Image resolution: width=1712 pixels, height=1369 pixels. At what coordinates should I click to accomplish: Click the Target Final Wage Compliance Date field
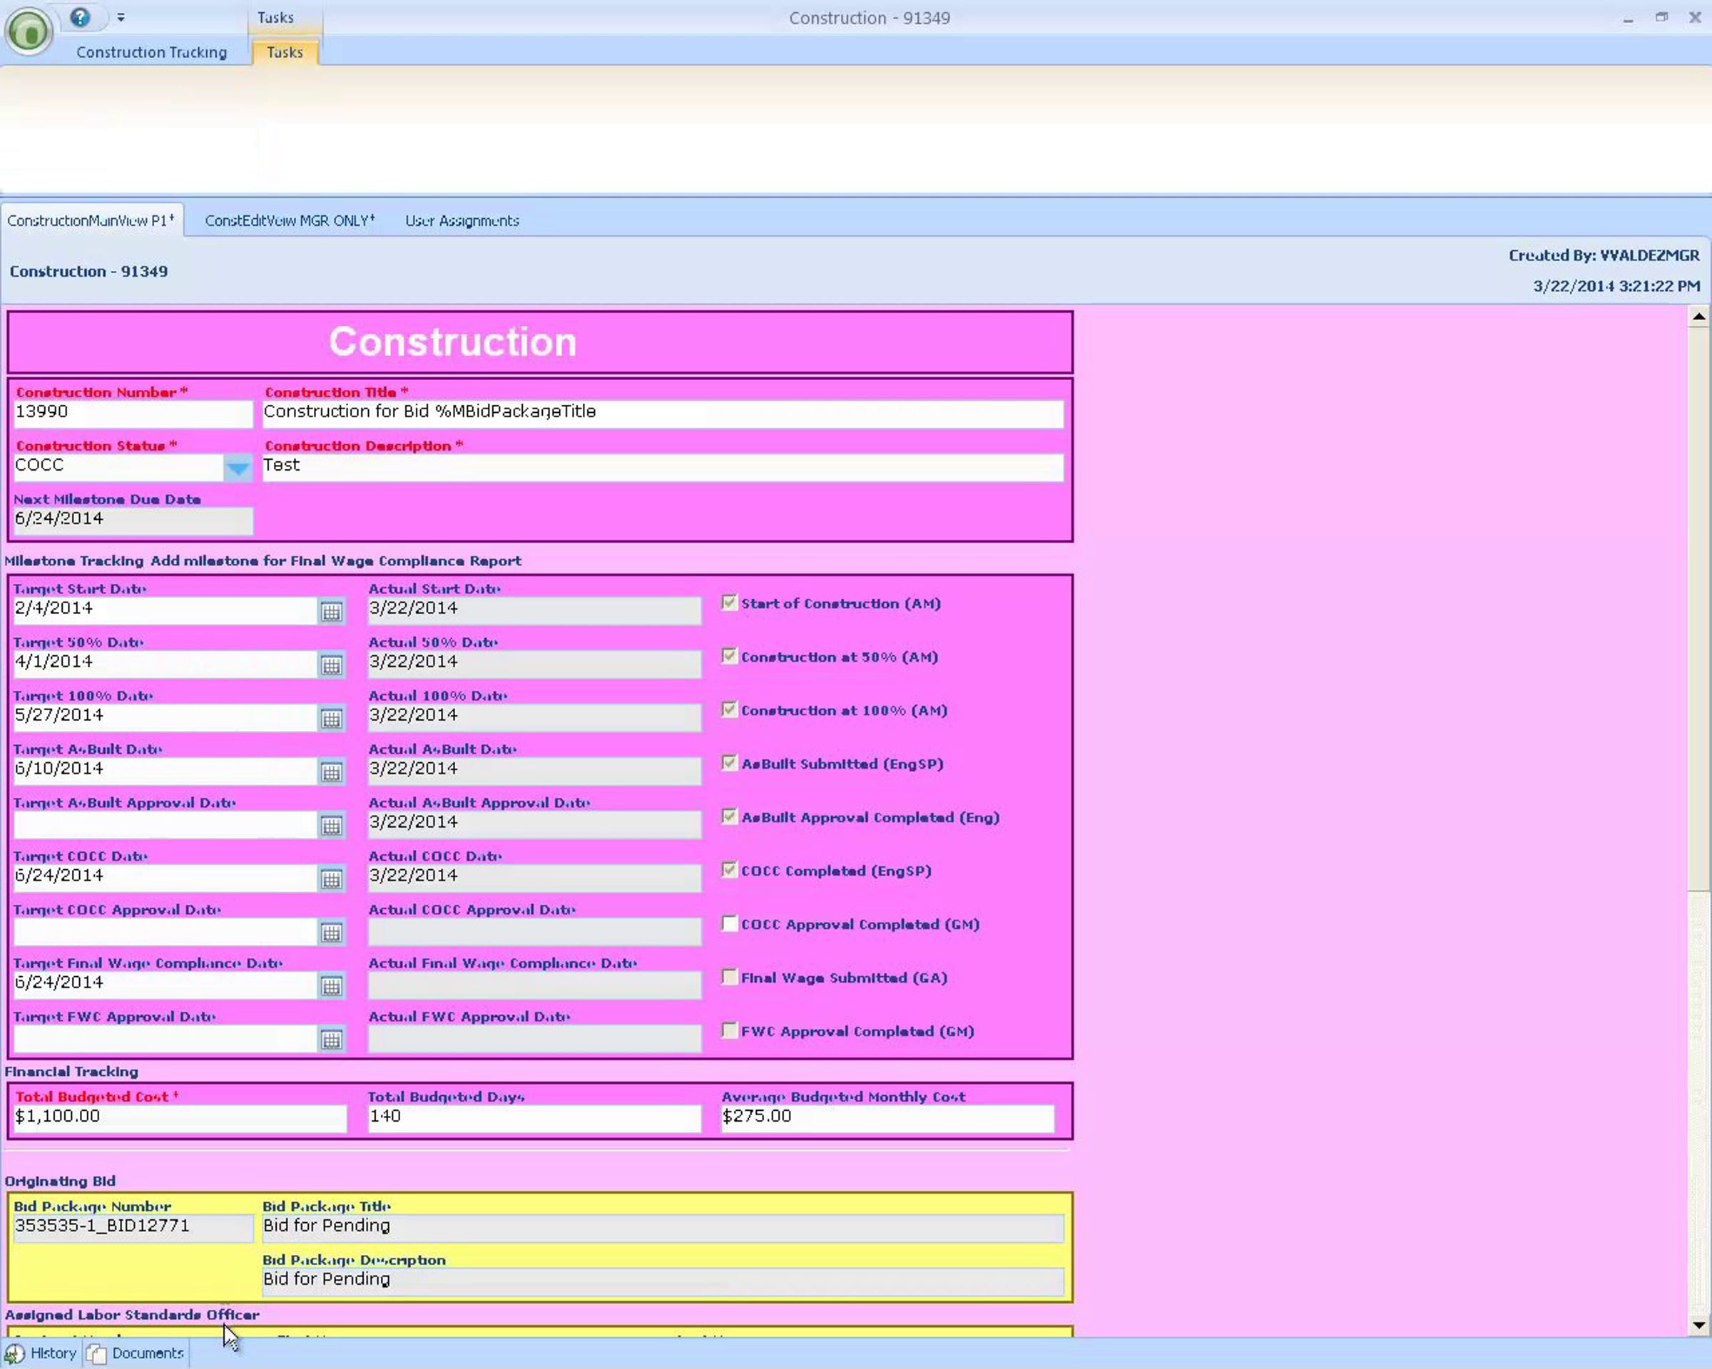tap(165, 985)
